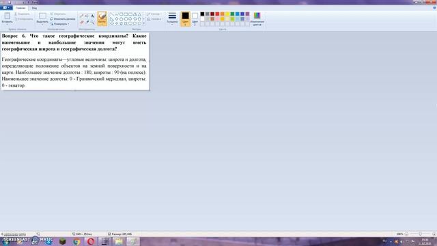Pick the red color swatch
This screenshot has height=246, width=437.
click(217, 14)
